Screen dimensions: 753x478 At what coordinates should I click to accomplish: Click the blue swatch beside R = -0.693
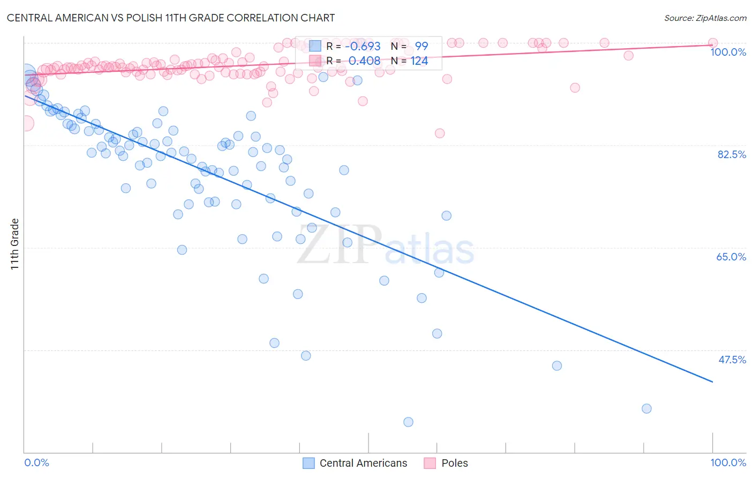(315, 46)
